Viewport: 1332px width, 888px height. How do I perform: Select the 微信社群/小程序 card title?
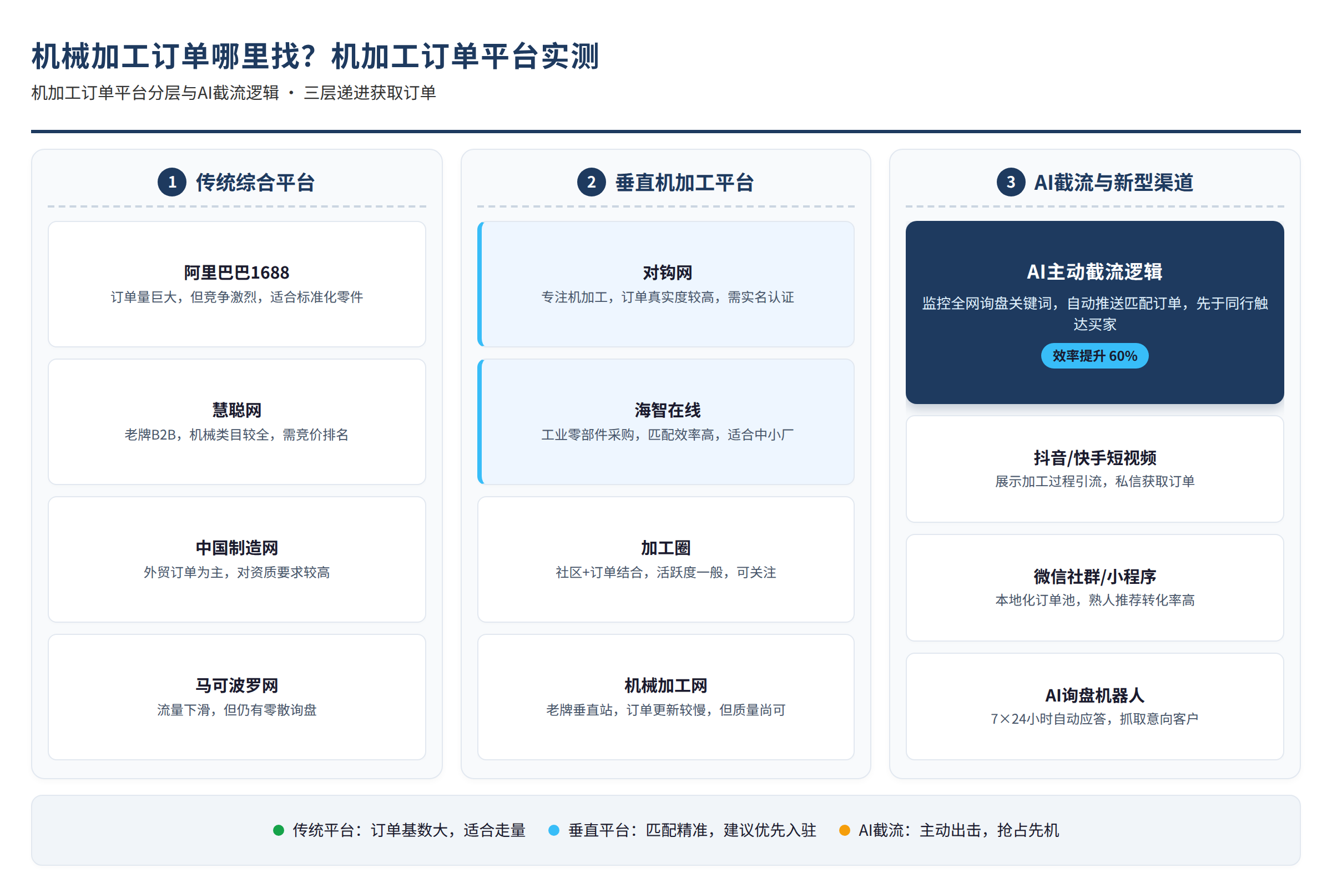tap(1094, 577)
